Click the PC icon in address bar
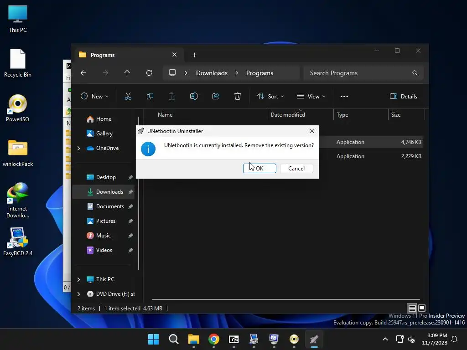Viewport: 467px width, 350px height. tap(172, 73)
